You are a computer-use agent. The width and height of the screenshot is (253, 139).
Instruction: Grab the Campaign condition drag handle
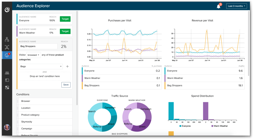click(x=18, y=129)
